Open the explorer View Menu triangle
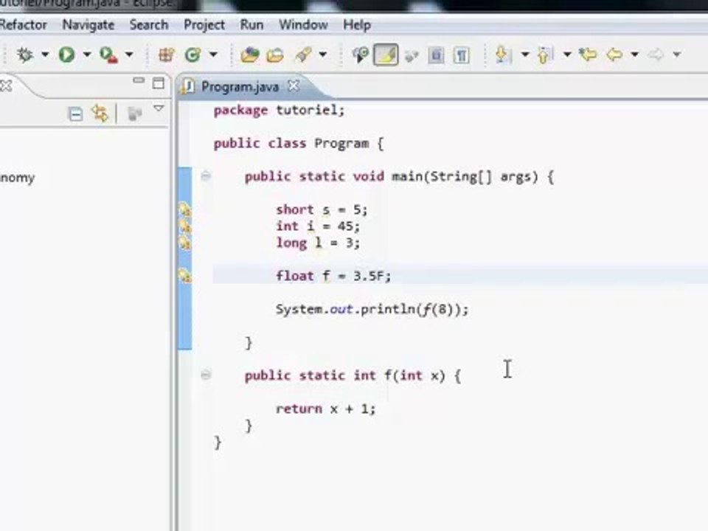 (159, 108)
